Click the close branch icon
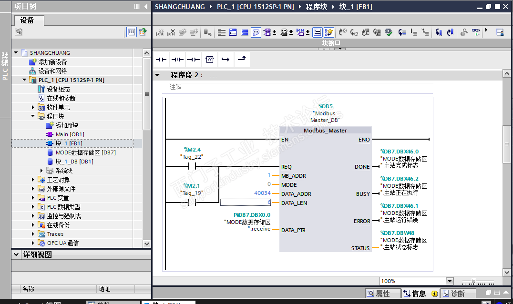The image size is (513, 304). coord(241,59)
